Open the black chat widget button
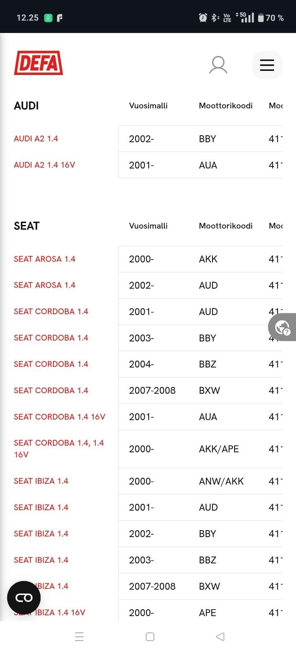 click(24, 597)
